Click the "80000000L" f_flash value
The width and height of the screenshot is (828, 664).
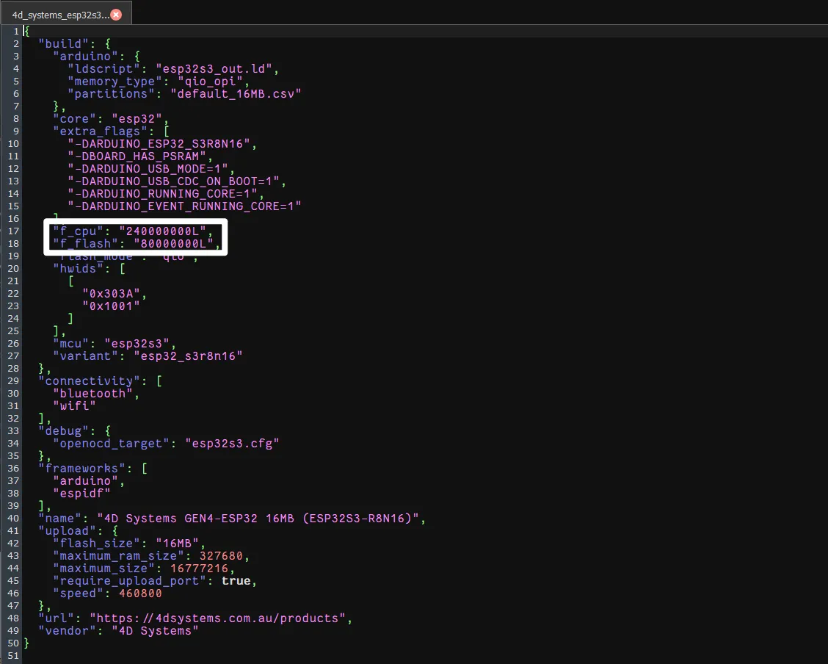click(x=173, y=244)
